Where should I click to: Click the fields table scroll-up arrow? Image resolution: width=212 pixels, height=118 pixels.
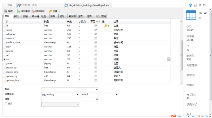(x=181, y=21)
